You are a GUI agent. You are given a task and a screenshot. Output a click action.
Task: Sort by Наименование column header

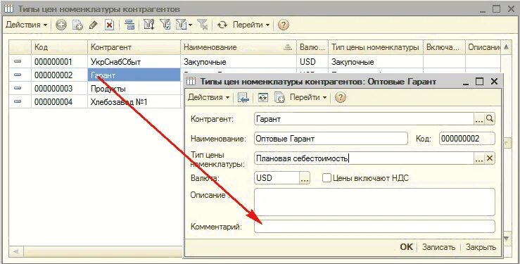239,47
